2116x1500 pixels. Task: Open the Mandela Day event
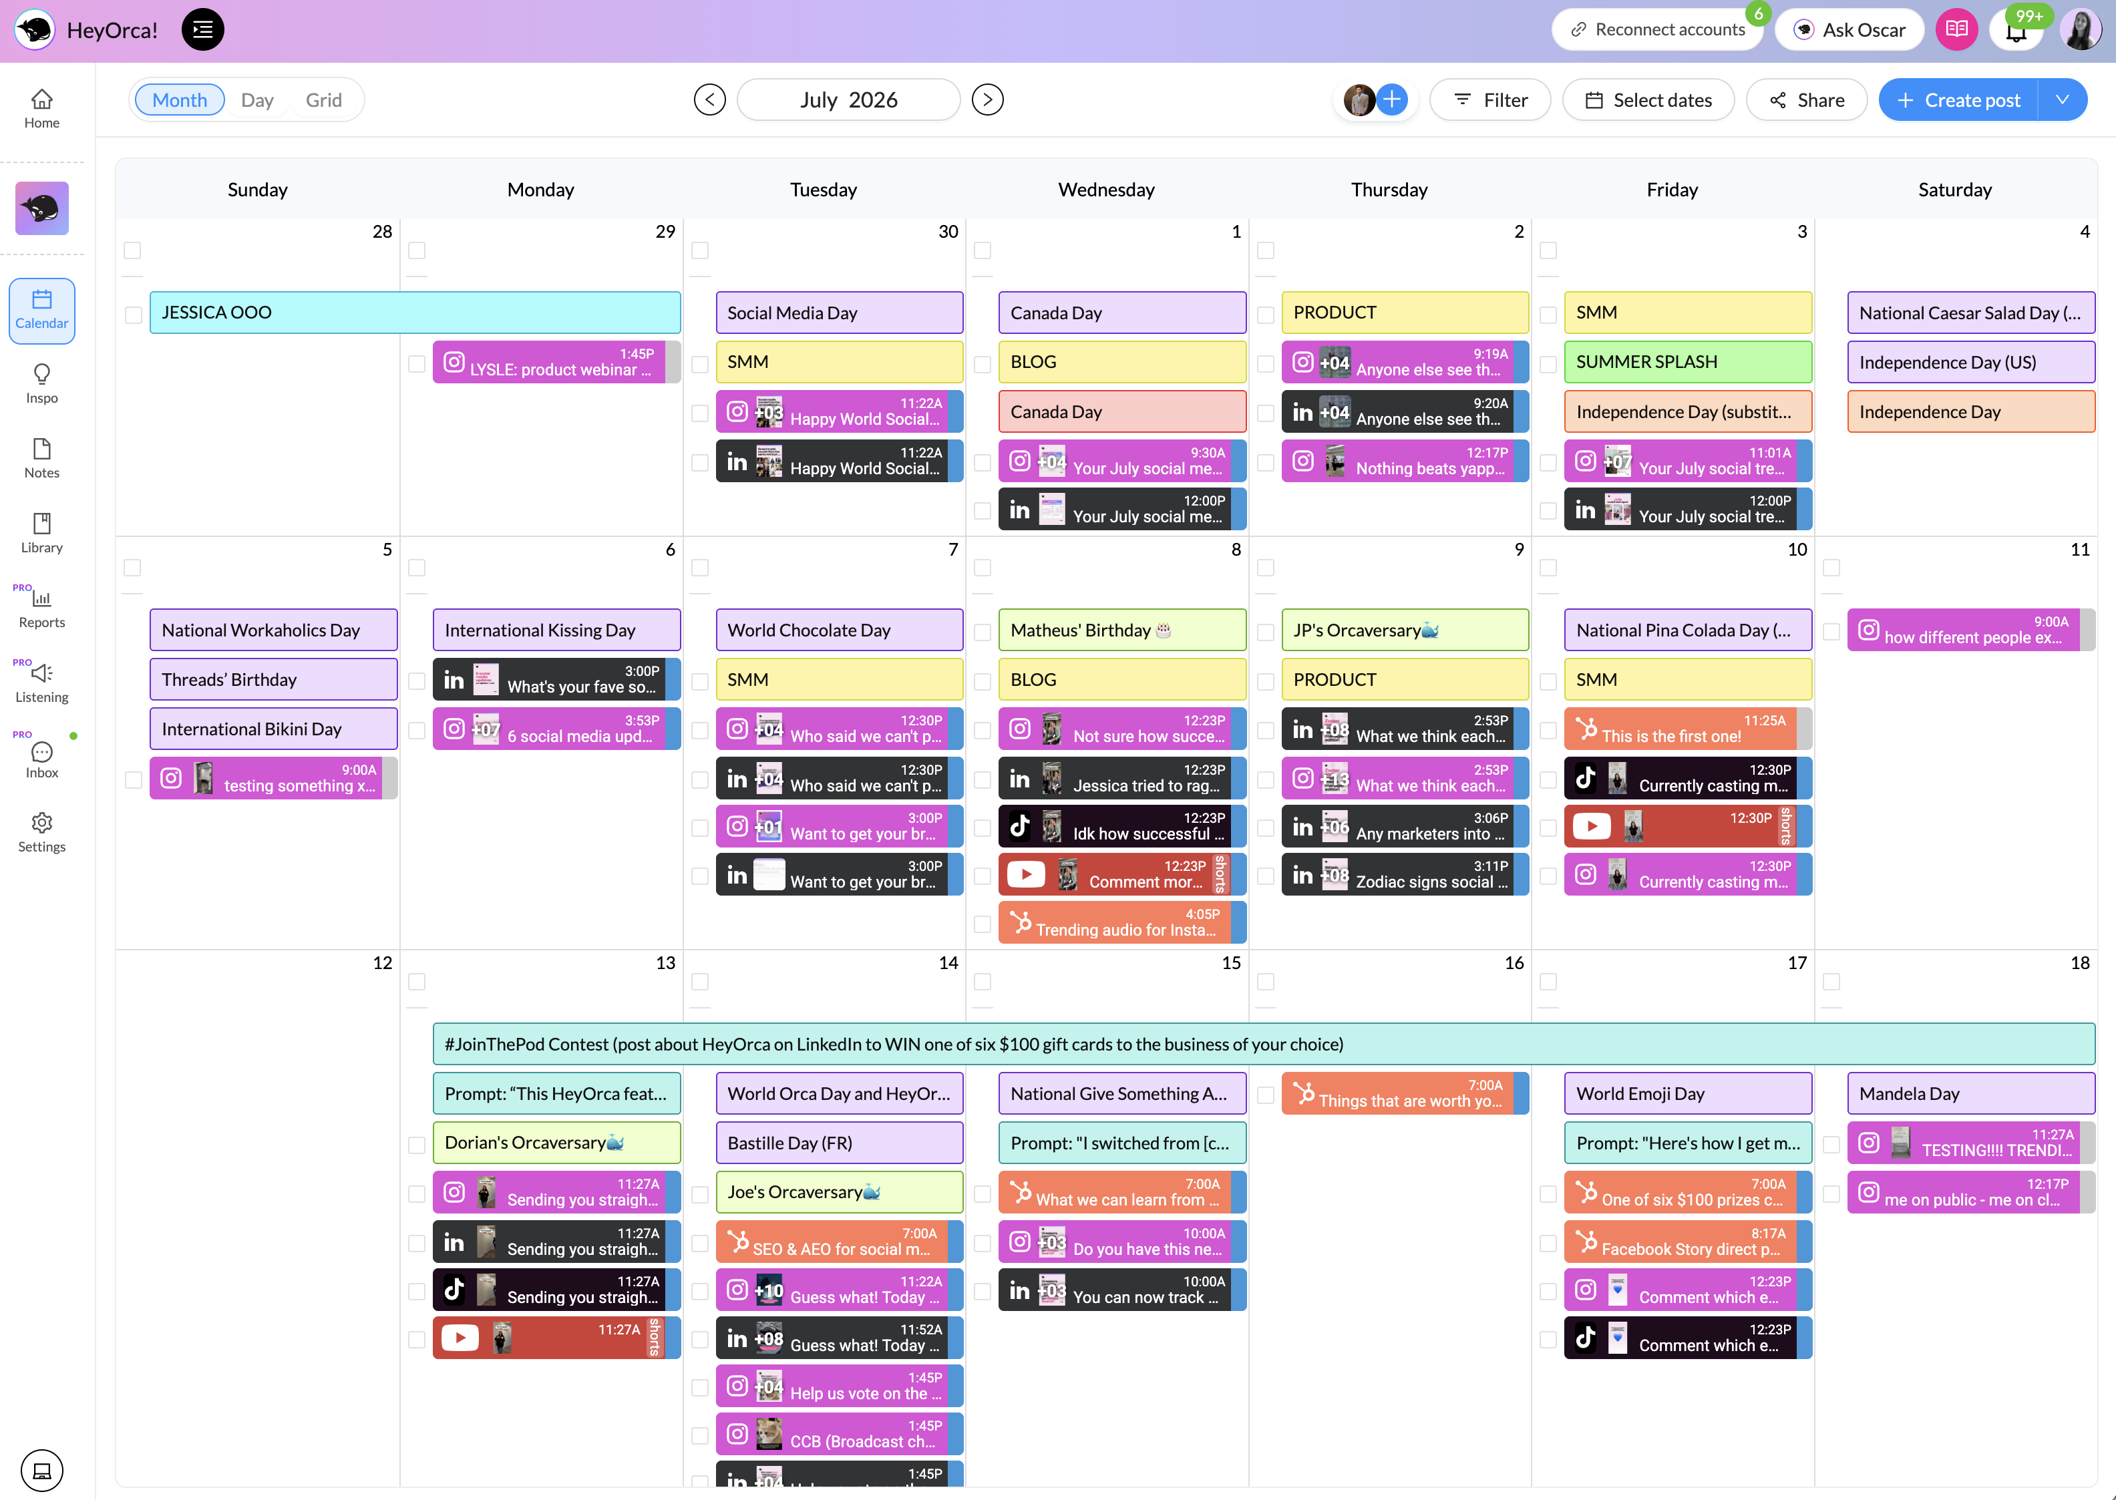click(x=1971, y=1093)
